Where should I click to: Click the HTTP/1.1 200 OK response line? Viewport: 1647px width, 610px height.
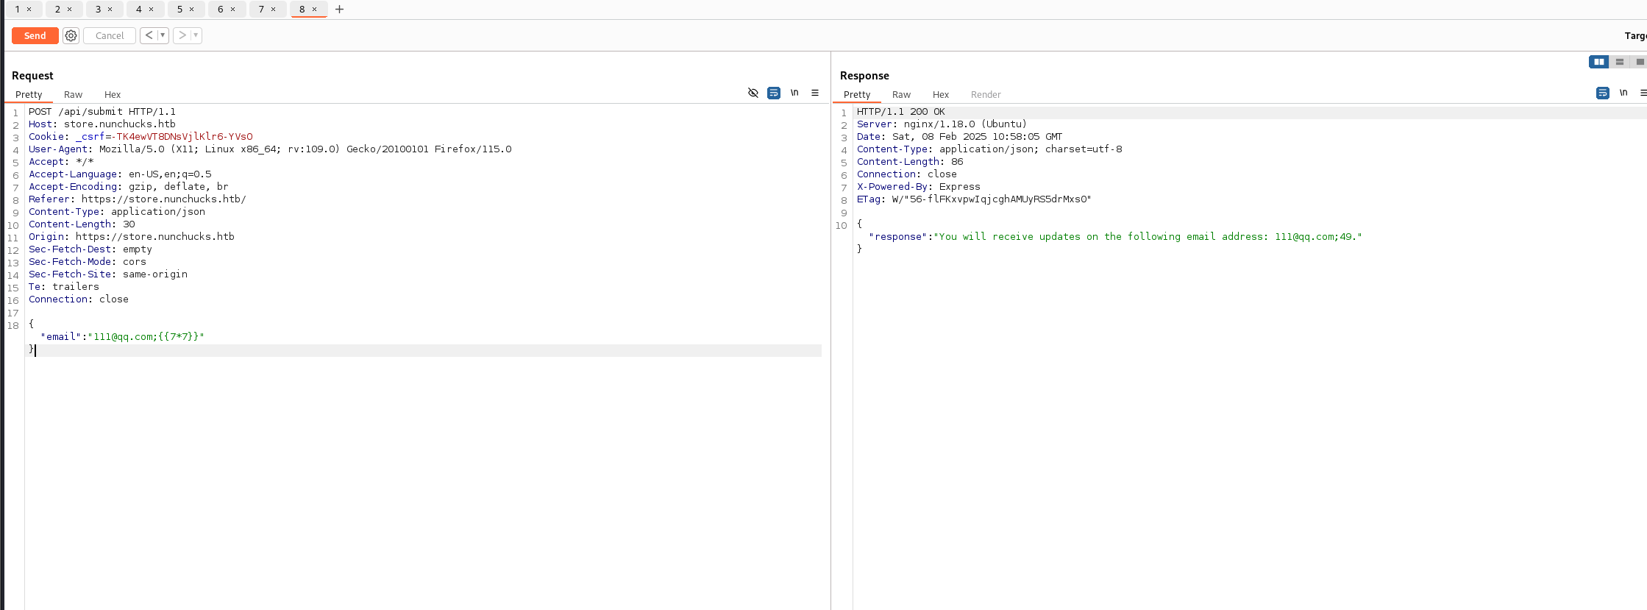click(x=900, y=112)
